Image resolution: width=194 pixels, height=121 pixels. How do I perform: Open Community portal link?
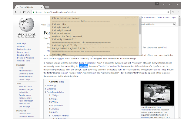26,74
